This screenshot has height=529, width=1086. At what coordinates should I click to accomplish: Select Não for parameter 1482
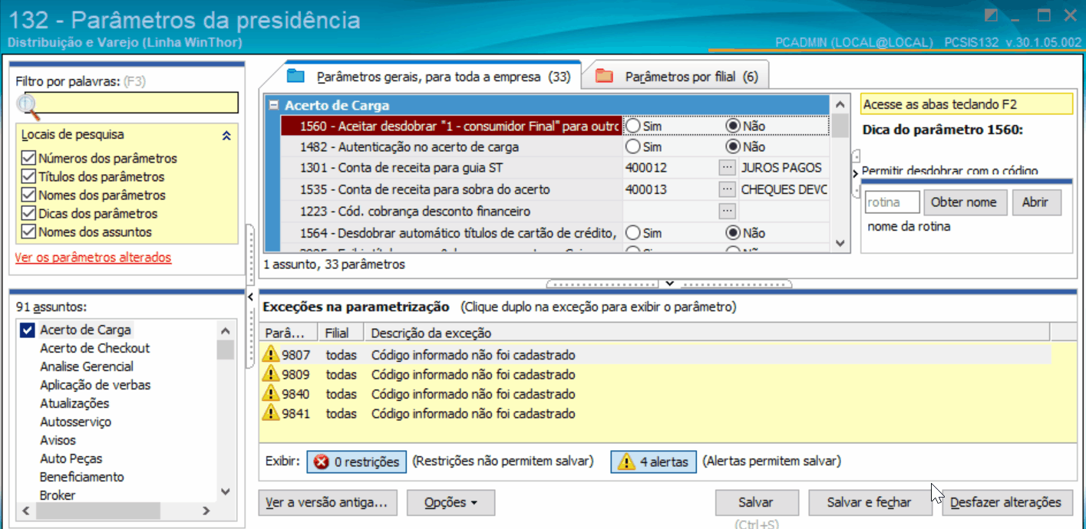pyautogui.click(x=733, y=146)
